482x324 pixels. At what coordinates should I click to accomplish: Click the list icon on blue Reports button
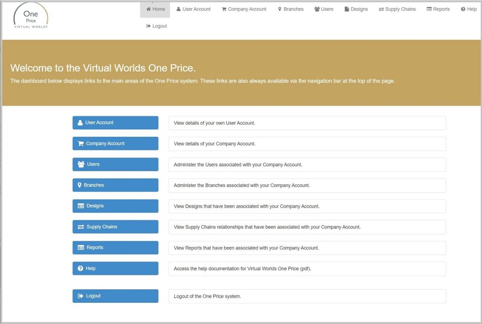(x=81, y=247)
